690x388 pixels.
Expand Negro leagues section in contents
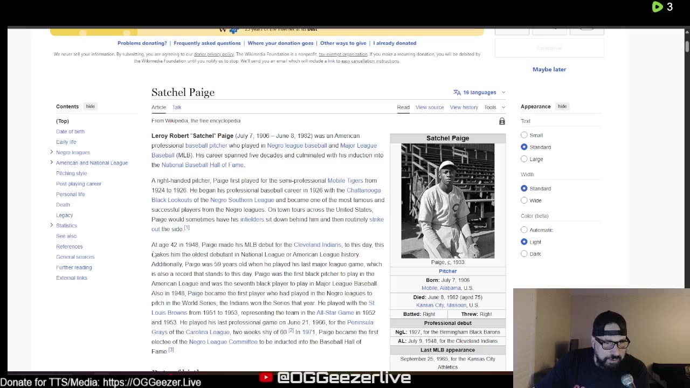tap(52, 152)
